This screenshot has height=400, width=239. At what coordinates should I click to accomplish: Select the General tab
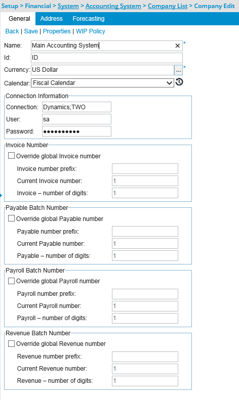pos(19,19)
